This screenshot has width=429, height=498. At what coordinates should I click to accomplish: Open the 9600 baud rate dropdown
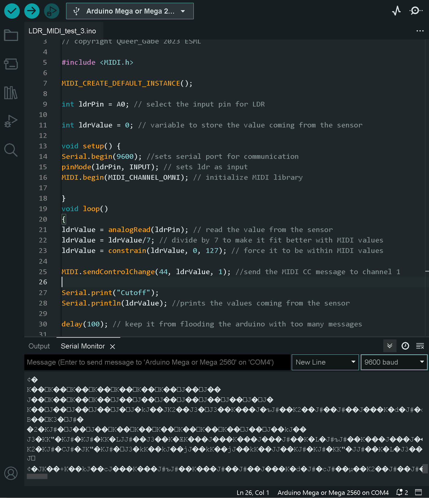click(394, 362)
